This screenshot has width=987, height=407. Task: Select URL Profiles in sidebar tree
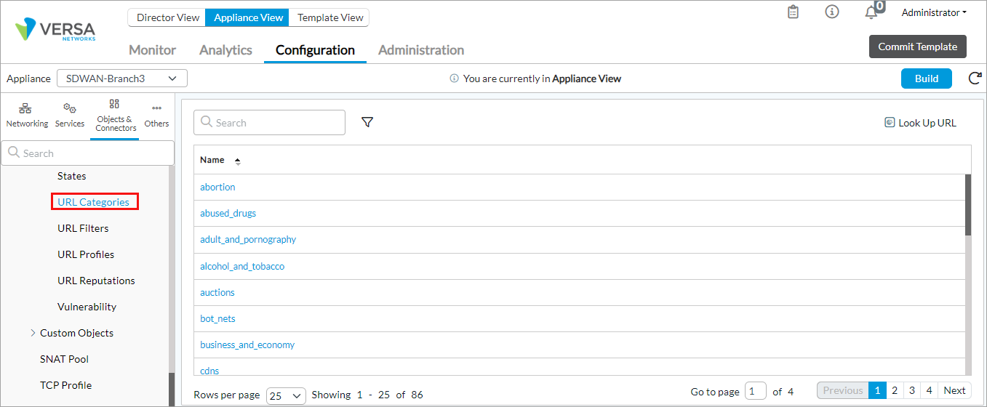tap(86, 254)
